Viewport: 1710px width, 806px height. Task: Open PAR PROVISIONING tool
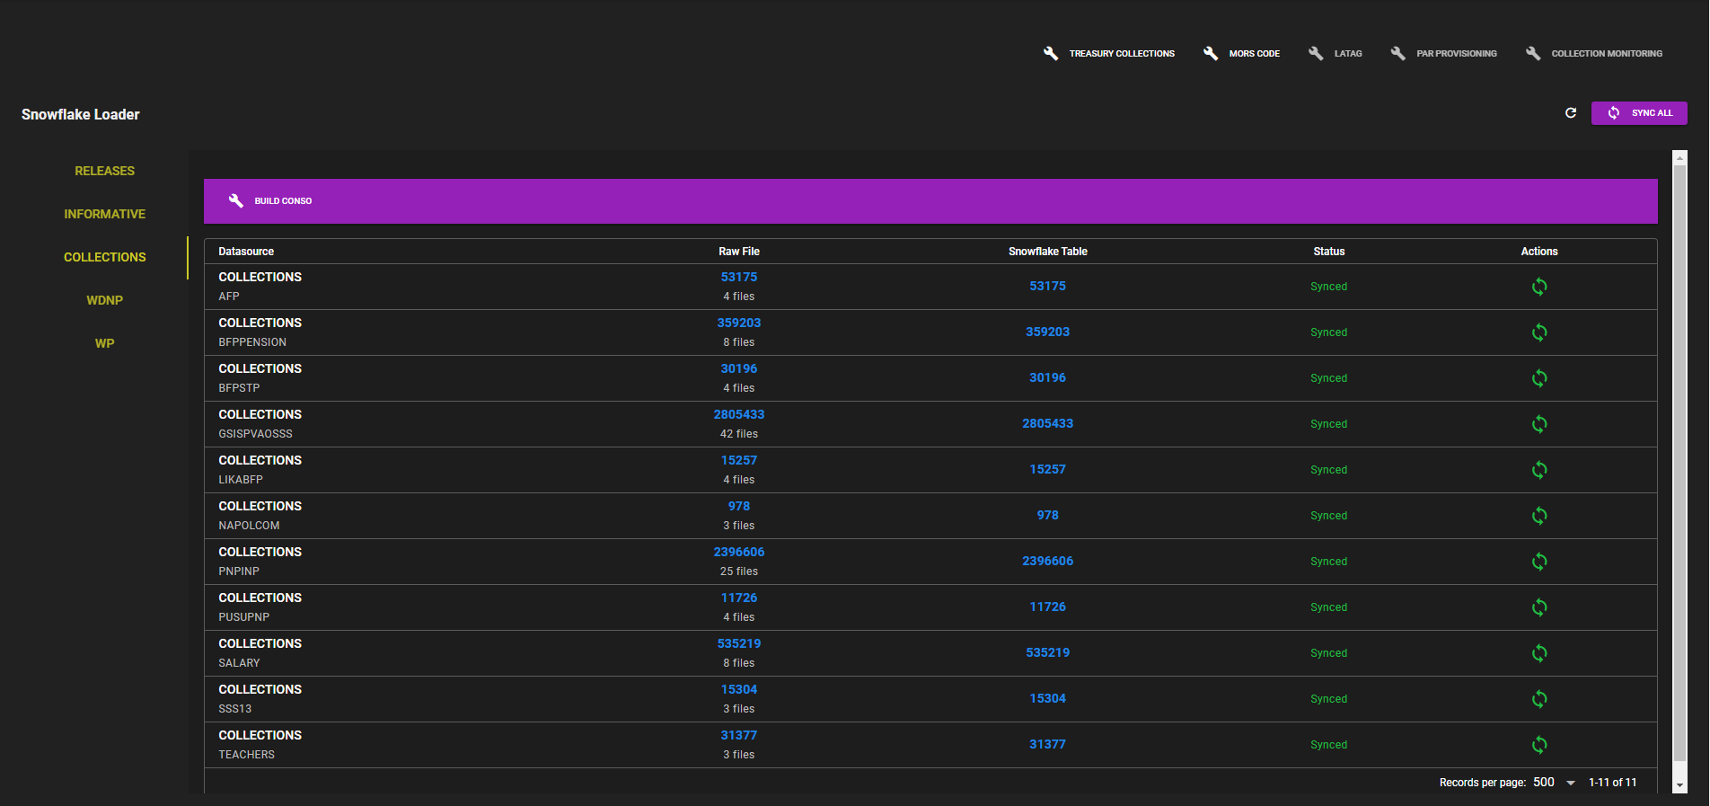(x=1444, y=54)
